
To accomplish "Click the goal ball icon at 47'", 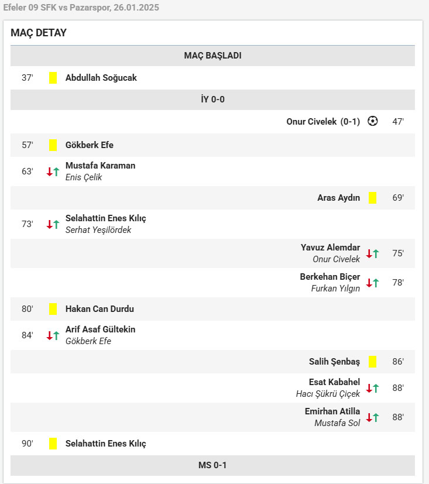I will [372, 122].
